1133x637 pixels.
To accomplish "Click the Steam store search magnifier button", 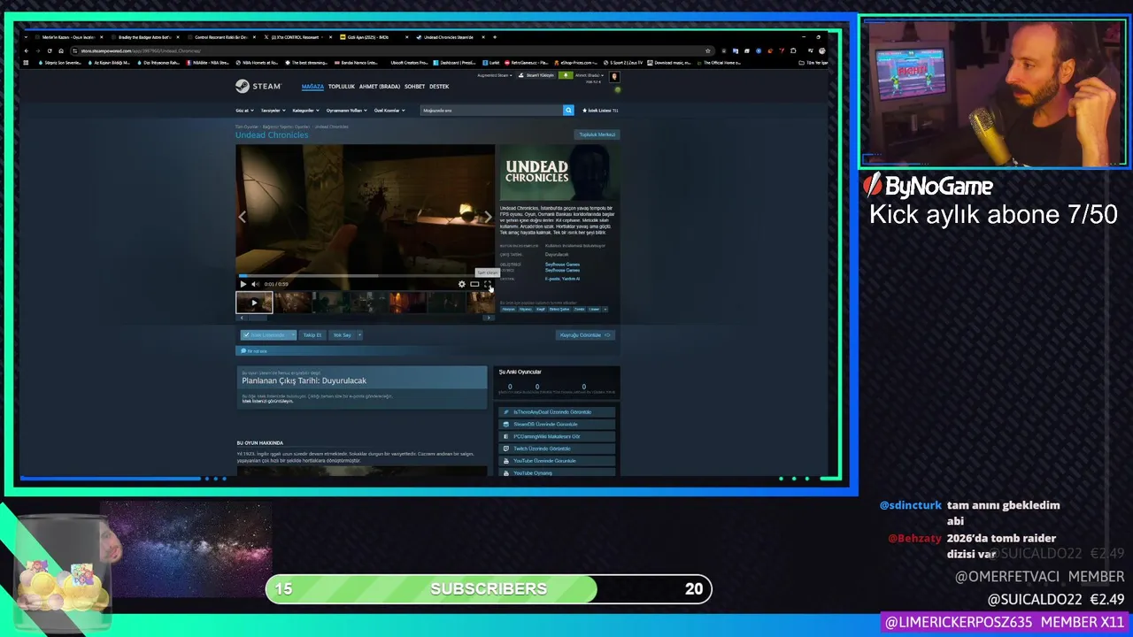I will [568, 111].
